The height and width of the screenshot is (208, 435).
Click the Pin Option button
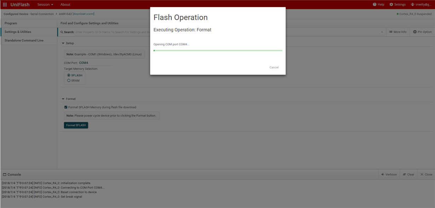(x=422, y=32)
